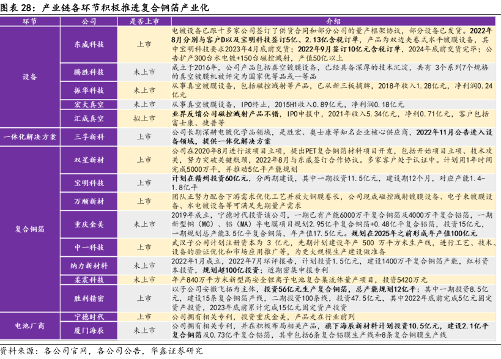
Task: Select the 厦门海辰 company cell
Action: (89, 331)
